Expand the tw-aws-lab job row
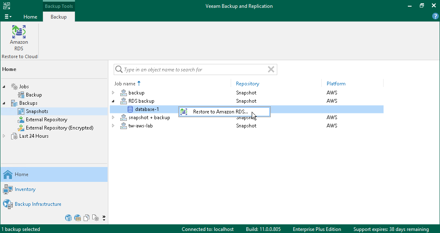Screen dimensions: 440x233 [113, 126]
